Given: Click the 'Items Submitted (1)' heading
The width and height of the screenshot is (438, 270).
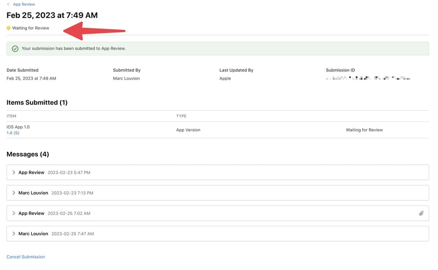Looking at the screenshot, I should click(37, 103).
